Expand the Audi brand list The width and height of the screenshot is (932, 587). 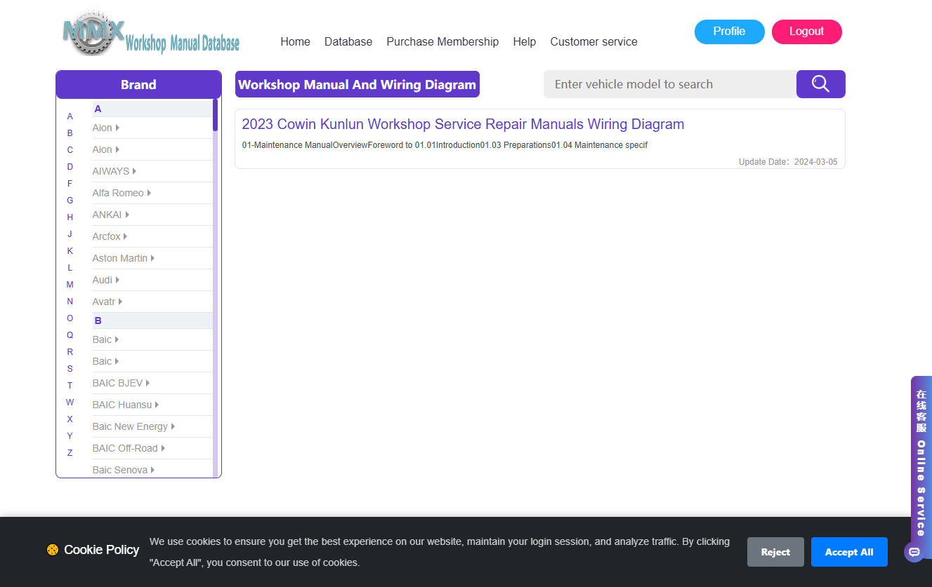(106, 280)
